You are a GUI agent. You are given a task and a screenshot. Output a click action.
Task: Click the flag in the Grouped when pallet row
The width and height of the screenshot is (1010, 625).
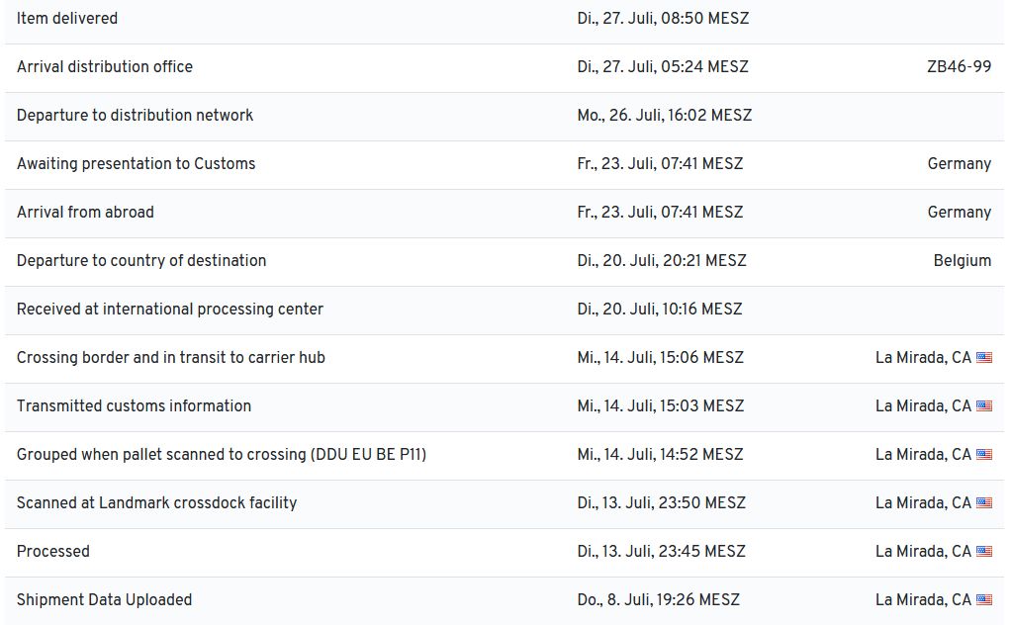[x=984, y=455]
